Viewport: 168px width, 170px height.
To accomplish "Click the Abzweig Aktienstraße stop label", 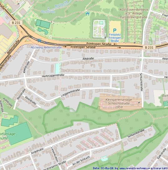I will click(46, 47).
